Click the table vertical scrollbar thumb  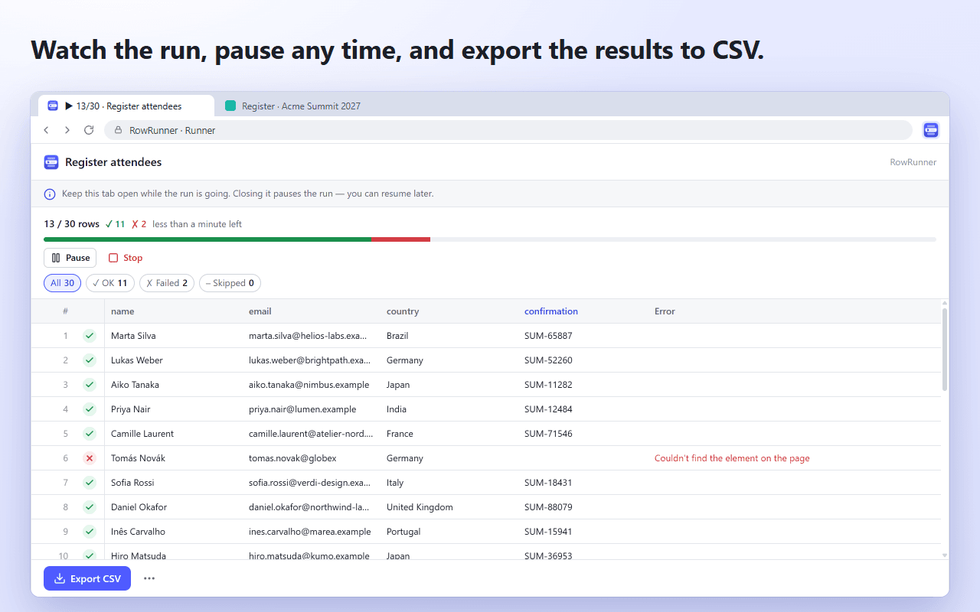click(x=945, y=350)
